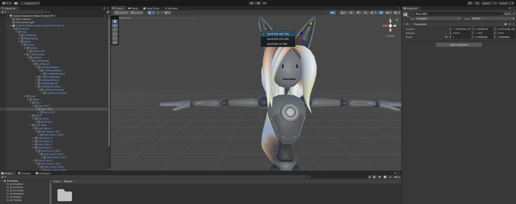
Task: Open the Scene view three-dot menu
Action: [x=399, y=8]
